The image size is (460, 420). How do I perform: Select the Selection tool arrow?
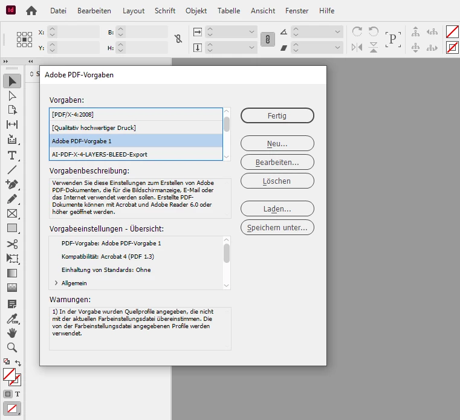click(x=12, y=81)
